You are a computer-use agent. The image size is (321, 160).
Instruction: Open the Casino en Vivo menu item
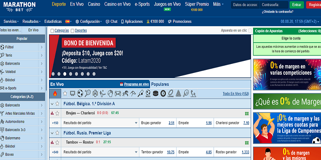point(117,4)
